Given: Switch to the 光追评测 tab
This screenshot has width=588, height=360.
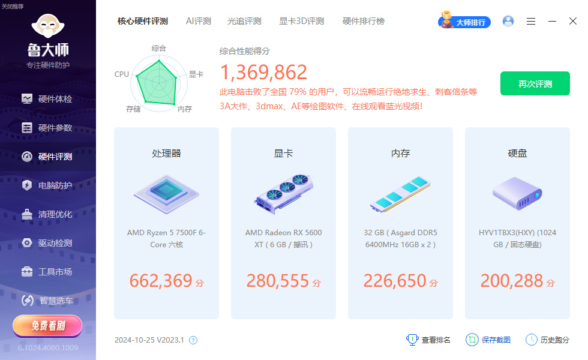Looking at the screenshot, I should pos(244,21).
